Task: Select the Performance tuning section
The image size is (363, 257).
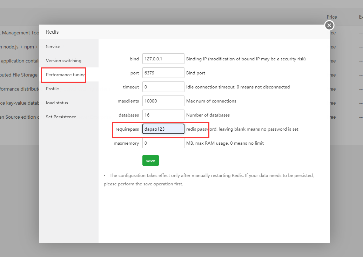Action: [64, 75]
